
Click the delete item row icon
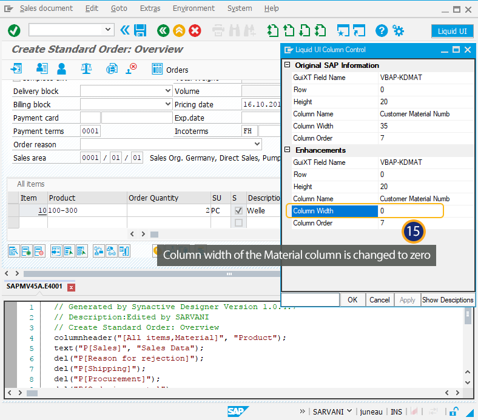pyautogui.click(x=39, y=252)
